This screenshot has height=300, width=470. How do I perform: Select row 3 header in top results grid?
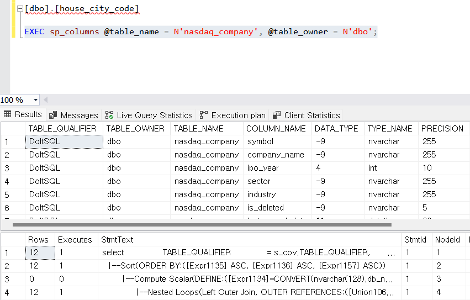click(13, 168)
